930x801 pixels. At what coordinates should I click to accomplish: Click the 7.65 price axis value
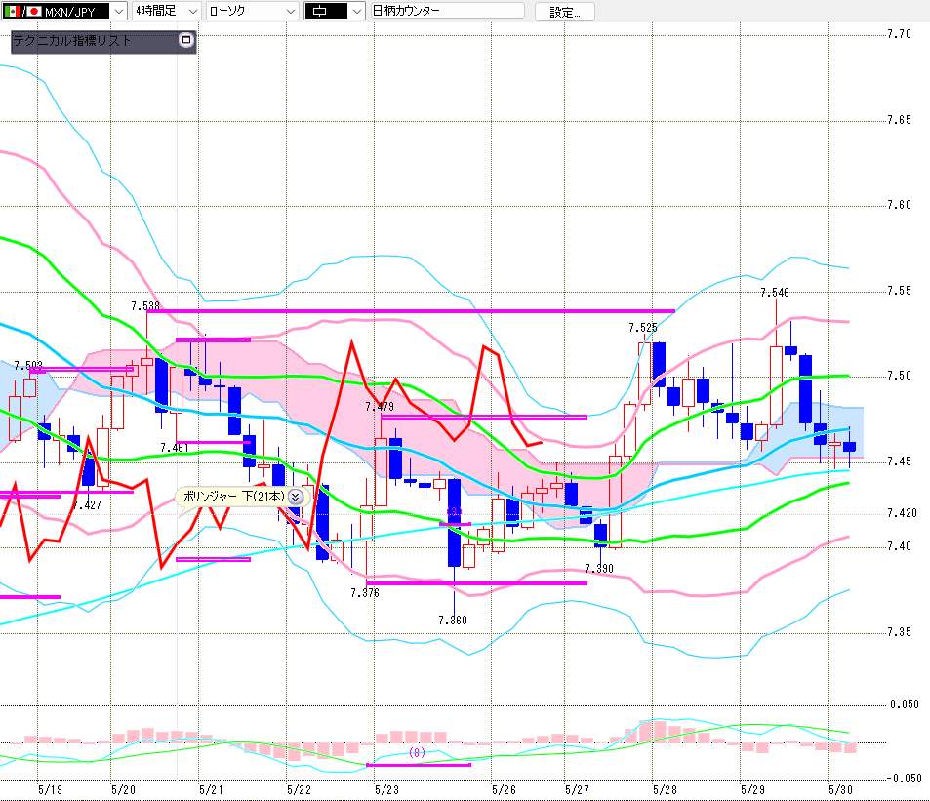click(899, 120)
